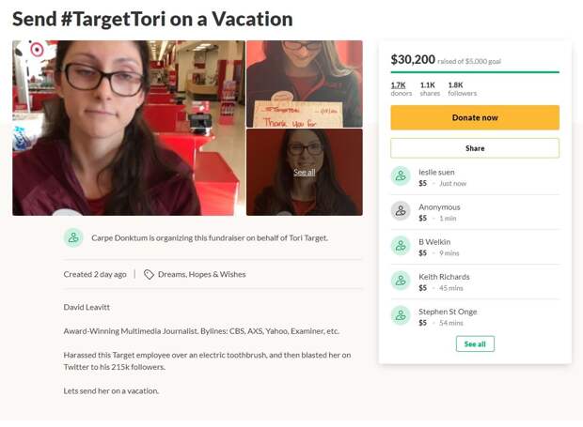Click the fundraiser title Send #TargetTori on a Vacation
This screenshot has height=427, width=583.
tap(152, 19)
